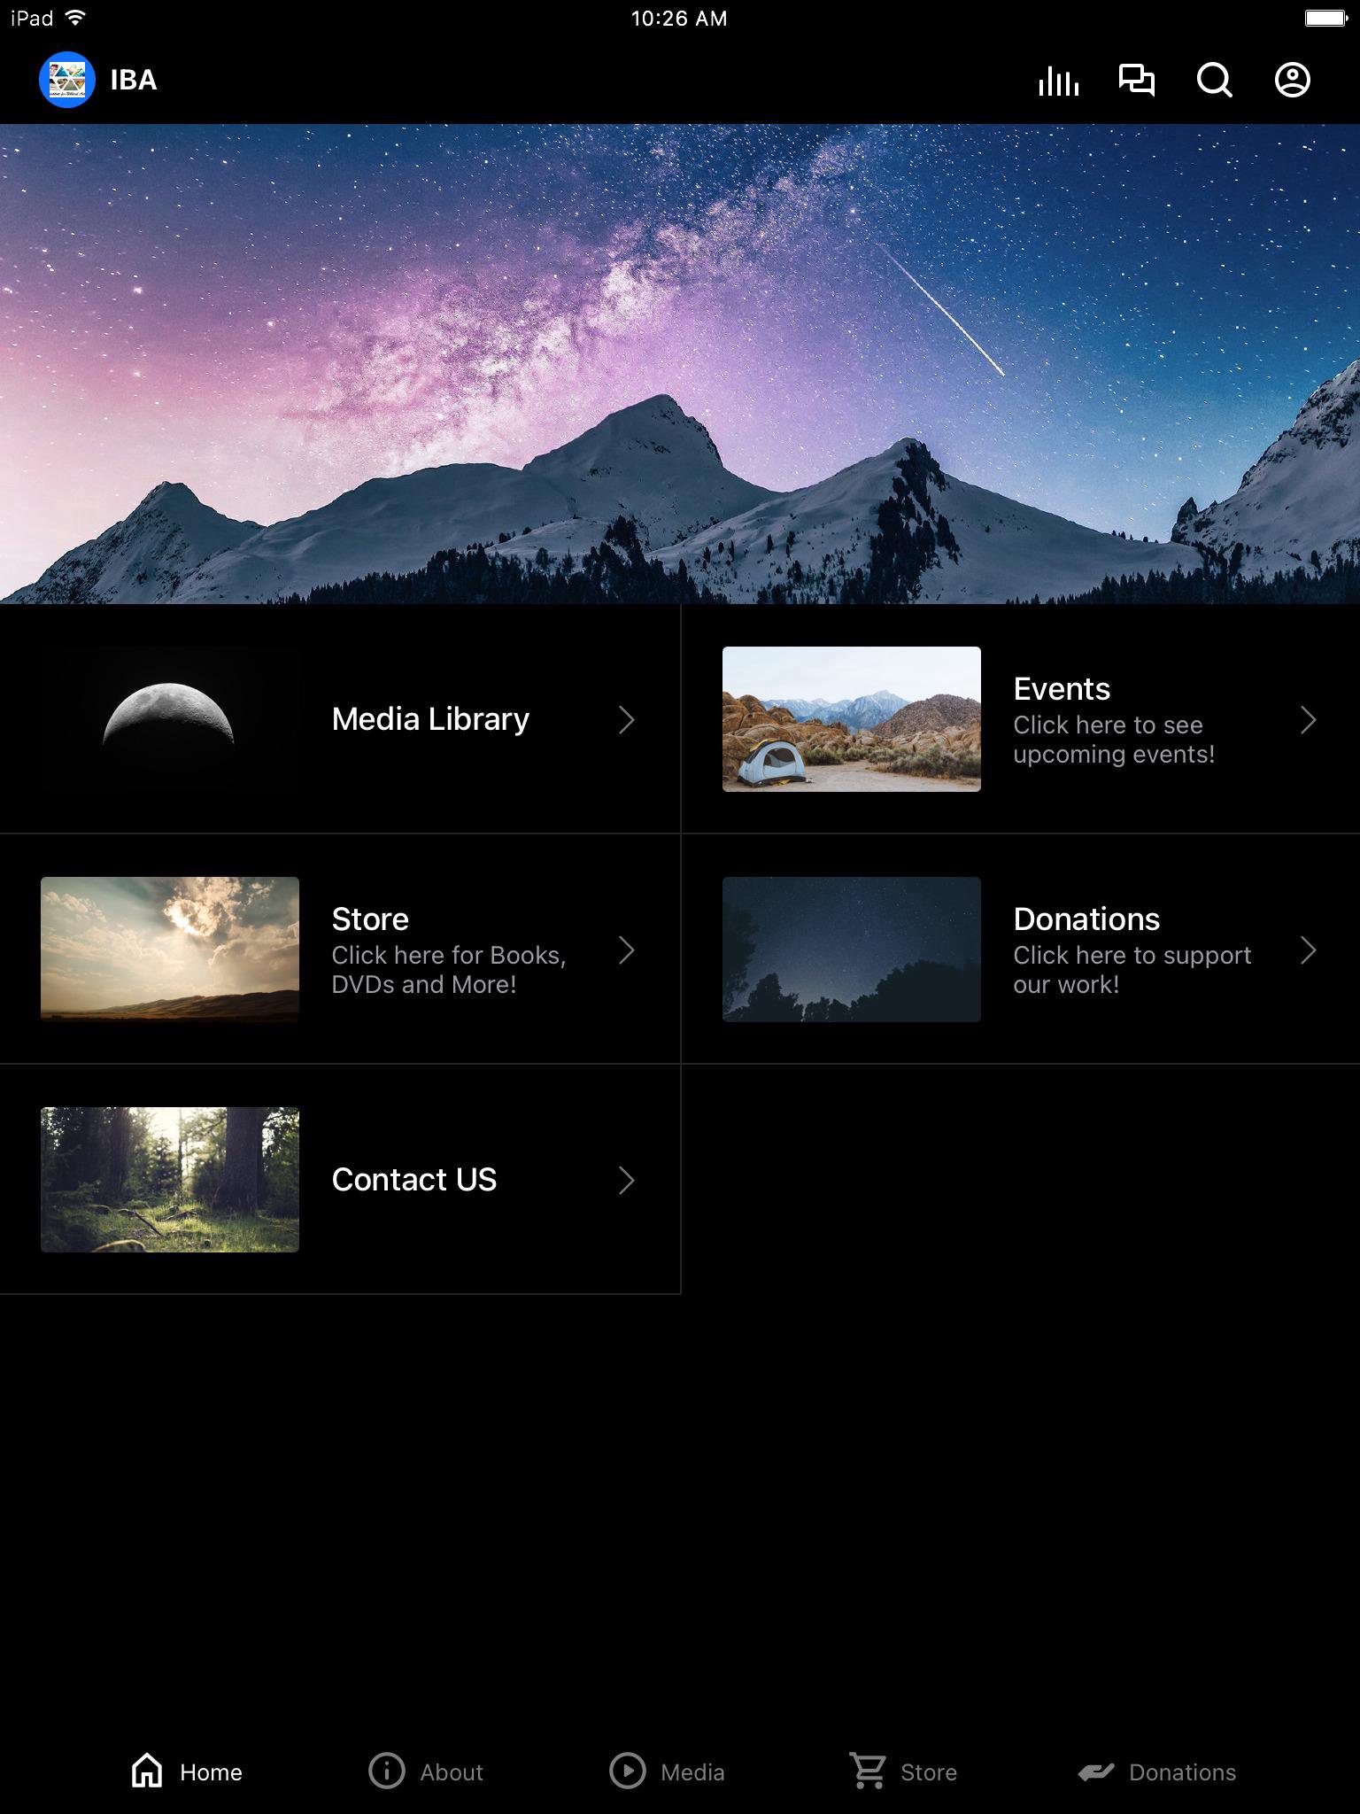
Task: Open the user profile icon
Action: click(x=1292, y=81)
